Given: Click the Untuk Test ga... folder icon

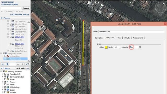Looking at the screenshot, I should pyautogui.click(x=13, y=51).
